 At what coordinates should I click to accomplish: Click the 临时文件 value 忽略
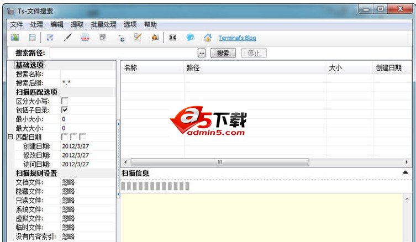(x=68, y=228)
